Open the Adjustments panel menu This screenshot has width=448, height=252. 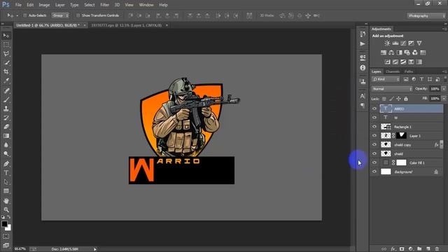pyautogui.click(x=444, y=29)
